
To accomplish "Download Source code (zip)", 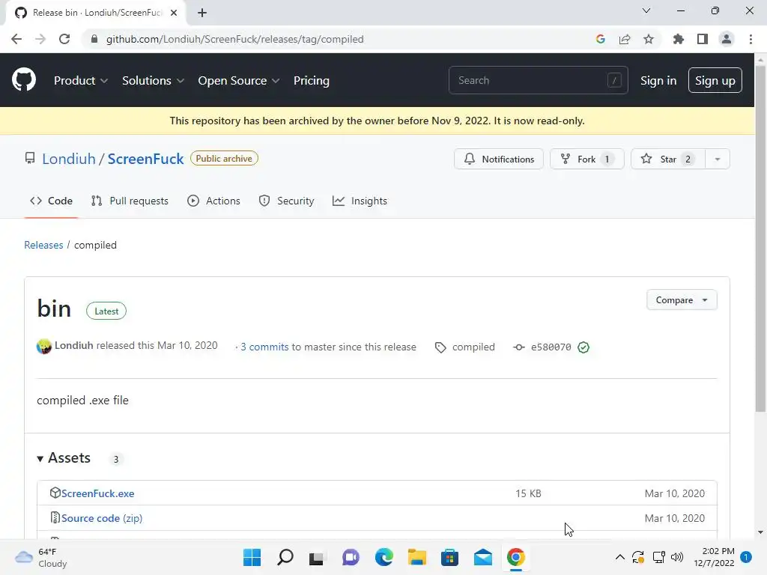I will click(102, 518).
